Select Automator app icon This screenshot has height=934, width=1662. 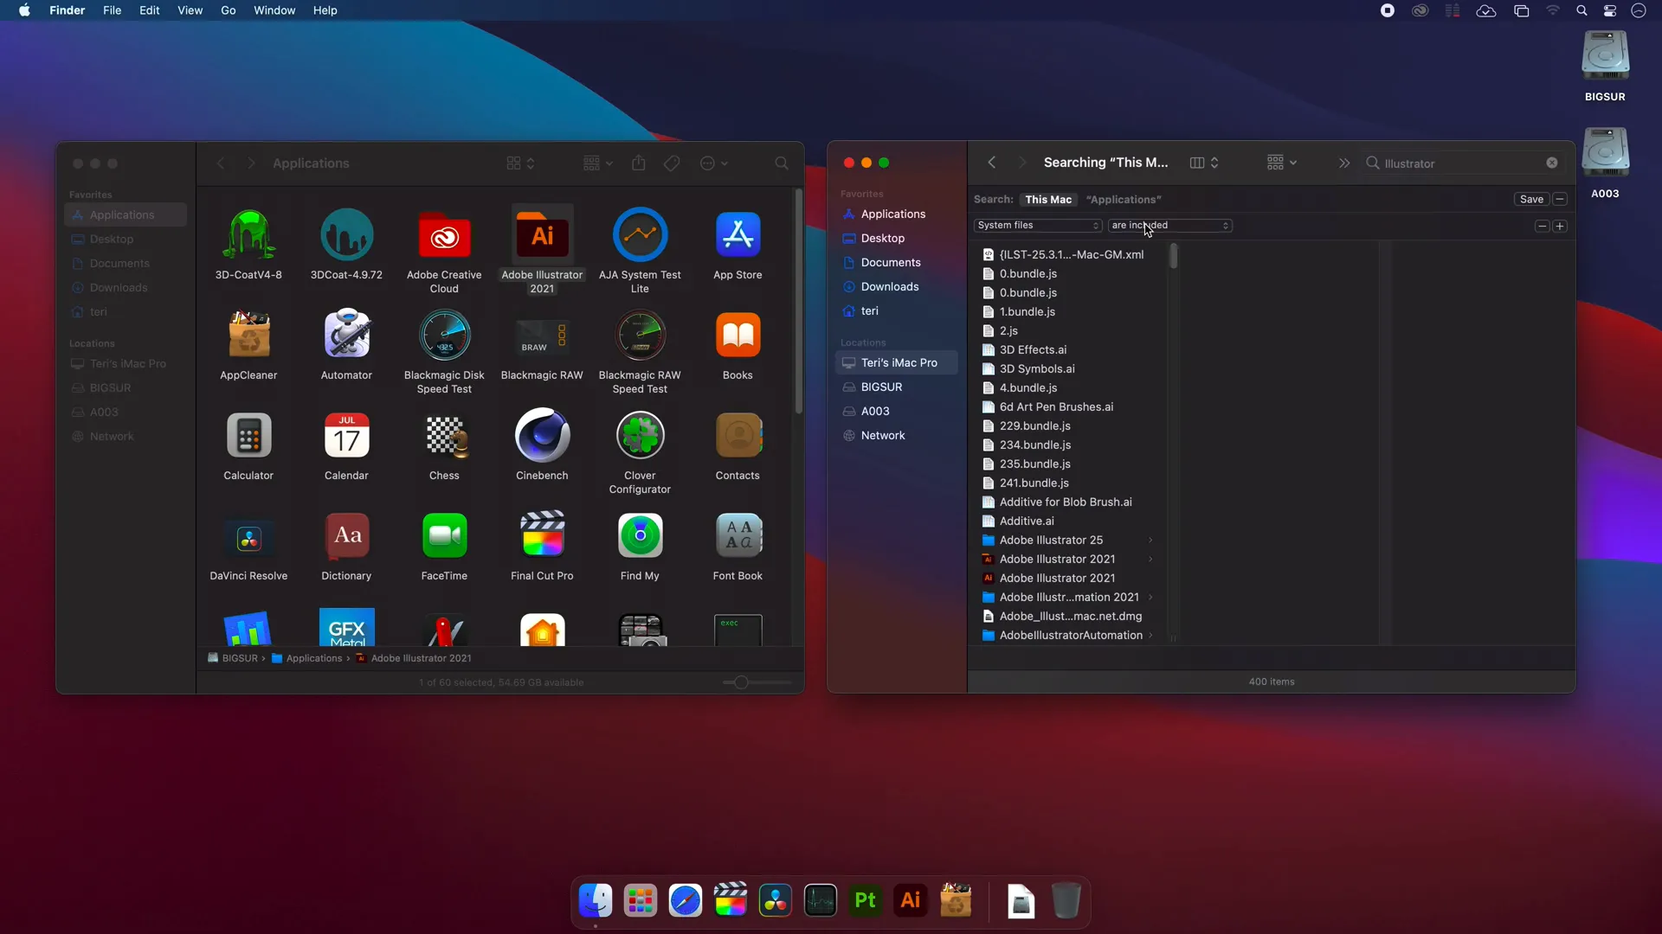[x=346, y=335]
